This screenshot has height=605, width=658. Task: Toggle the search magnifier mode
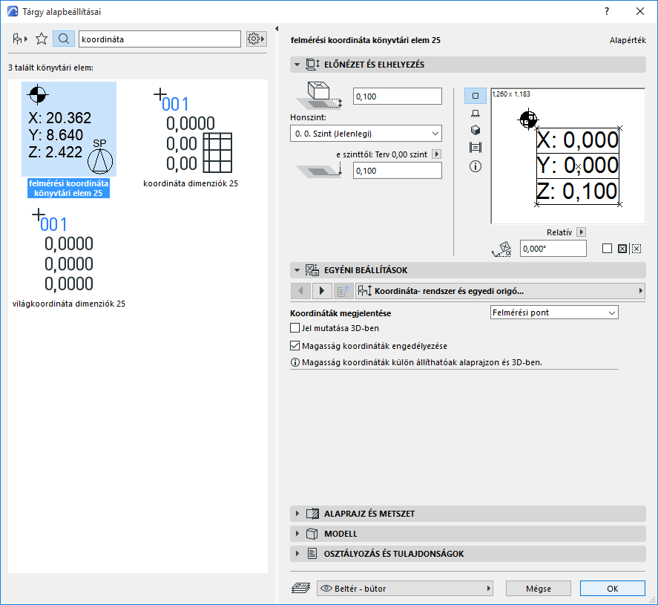[64, 39]
